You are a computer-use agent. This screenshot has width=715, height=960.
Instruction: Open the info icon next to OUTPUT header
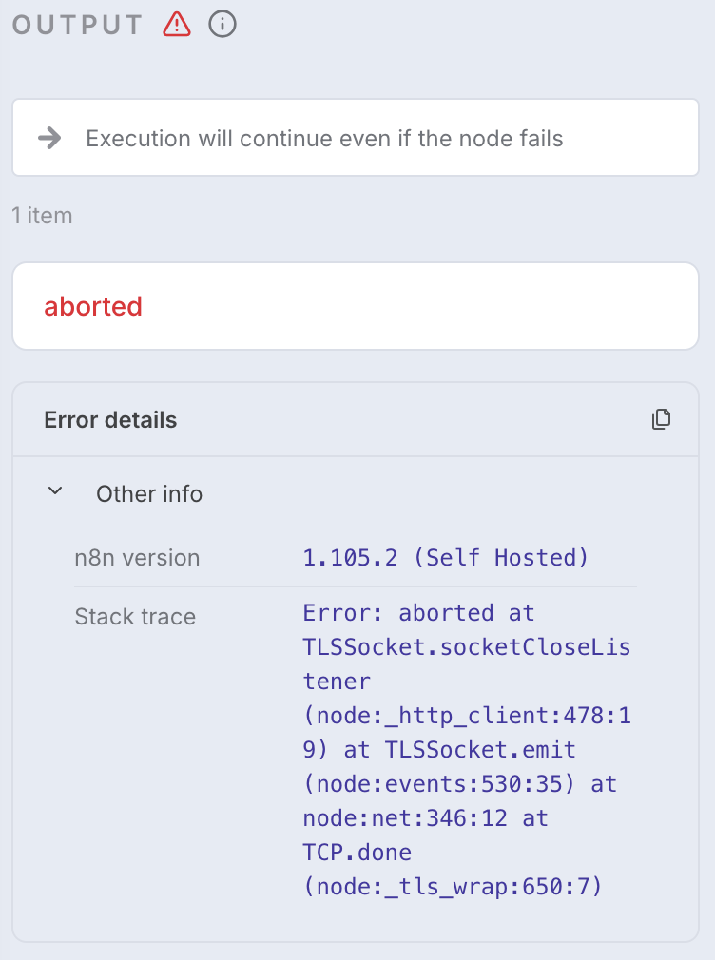click(222, 24)
